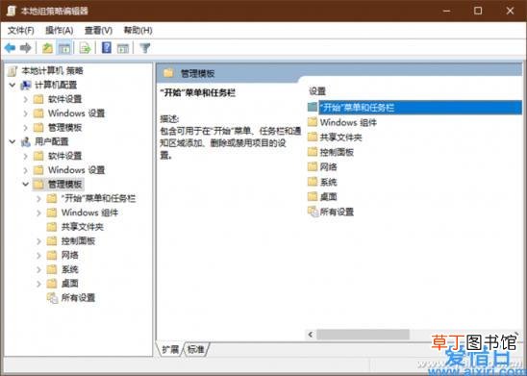This screenshot has height=376, width=527.
Task: Open the 帮助(H) menu
Action: [138, 31]
